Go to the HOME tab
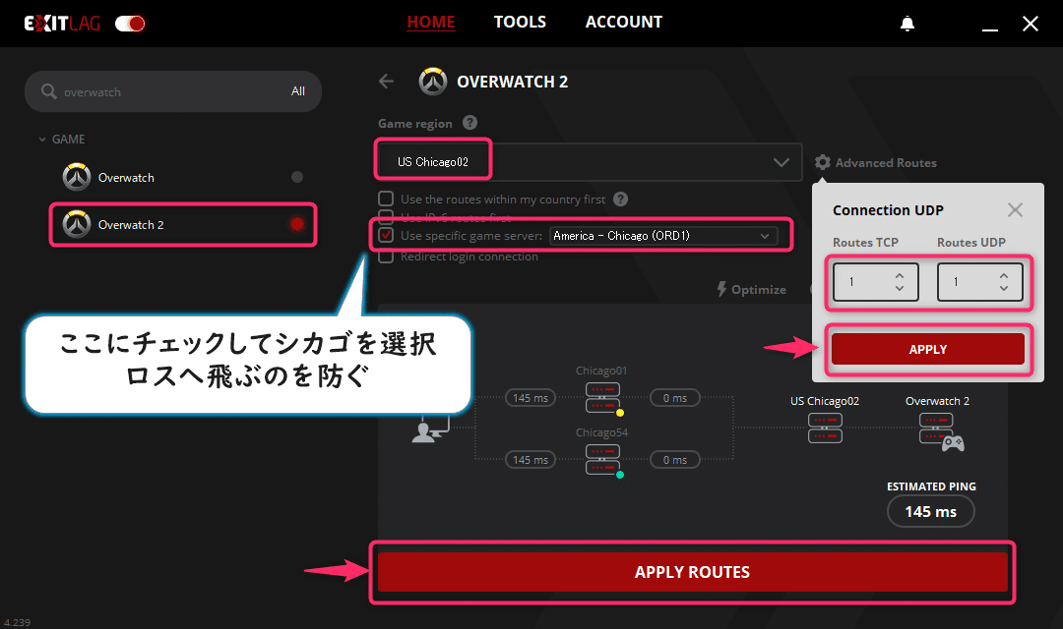1063x629 pixels. coord(430,22)
